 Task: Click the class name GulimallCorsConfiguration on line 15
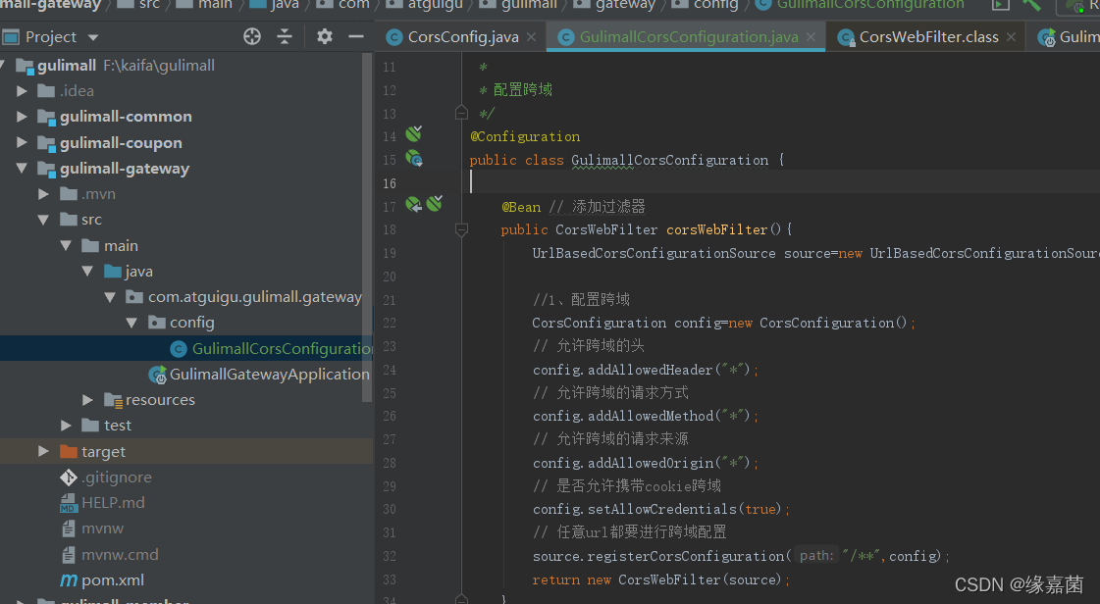[x=670, y=160]
